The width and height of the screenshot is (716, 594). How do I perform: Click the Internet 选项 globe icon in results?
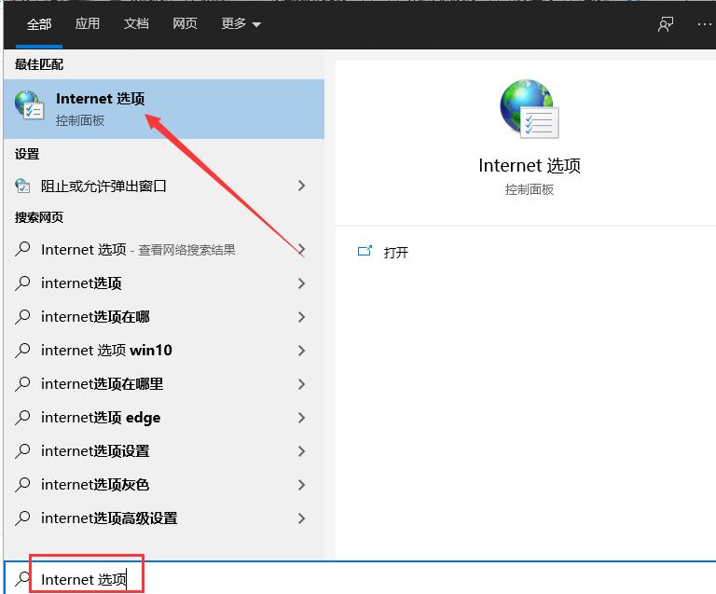pos(29,105)
